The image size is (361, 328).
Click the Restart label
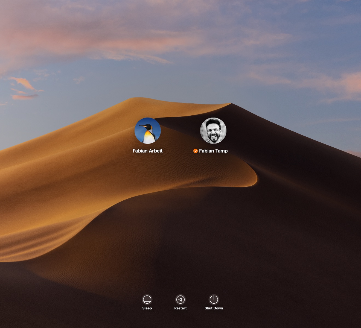(180, 308)
